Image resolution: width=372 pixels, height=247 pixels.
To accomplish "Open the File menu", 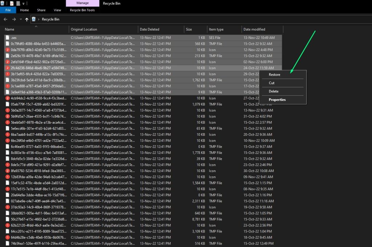I will coord(8,10).
